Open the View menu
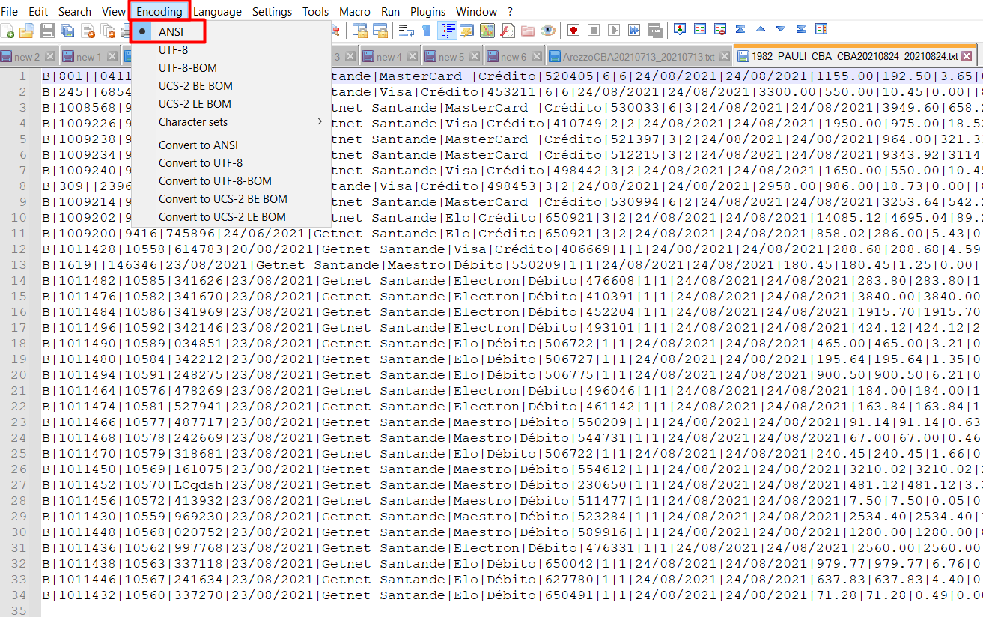Image resolution: width=983 pixels, height=617 pixels. pyautogui.click(x=114, y=11)
